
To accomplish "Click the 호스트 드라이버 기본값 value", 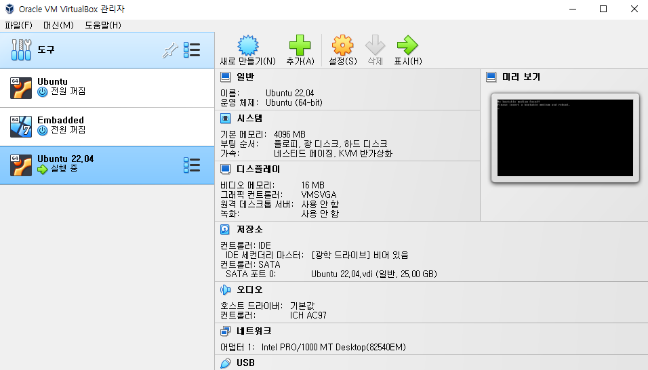I will [302, 306].
